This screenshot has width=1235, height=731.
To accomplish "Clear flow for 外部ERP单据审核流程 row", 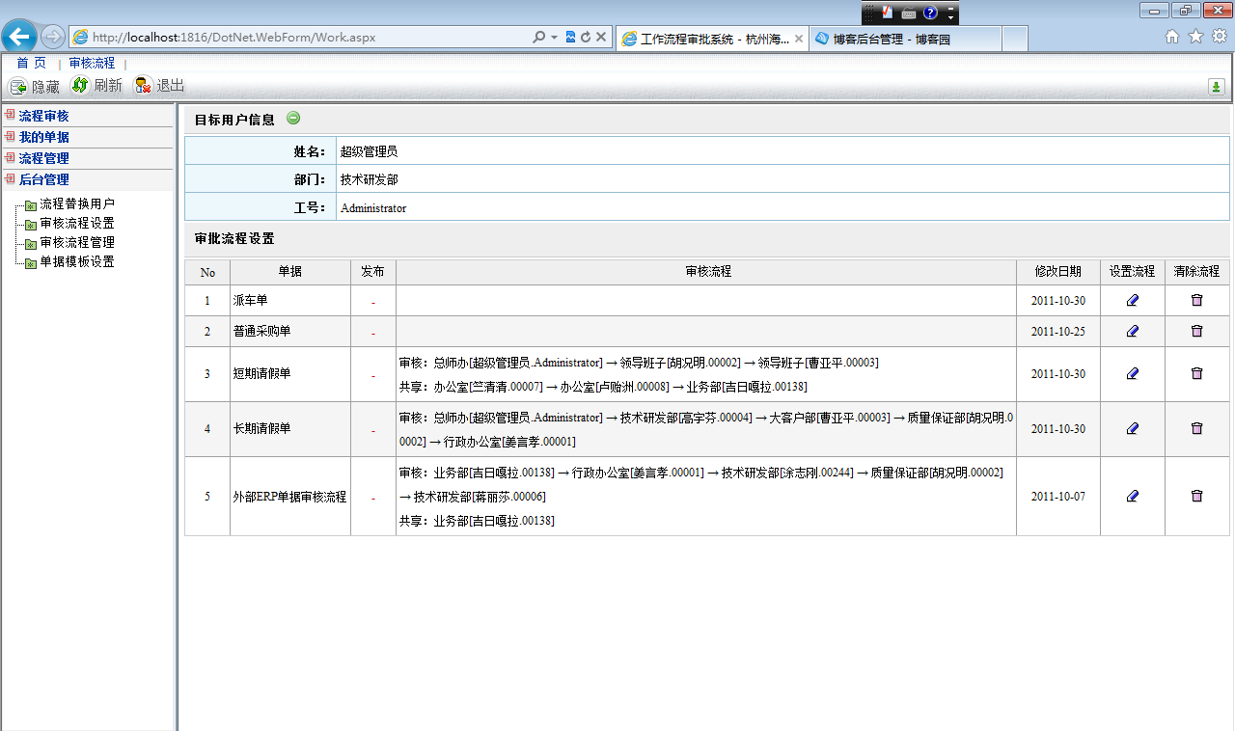I will pyautogui.click(x=1197, y=496).
